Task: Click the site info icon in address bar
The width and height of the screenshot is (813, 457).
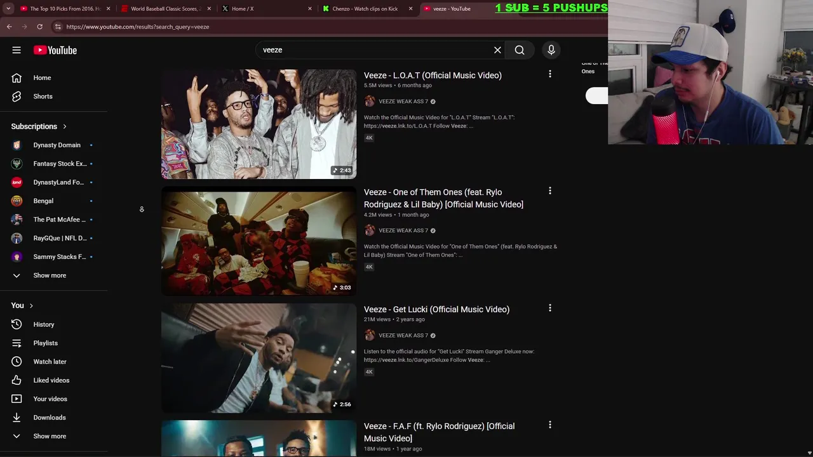Action: (x=58, y=27)
